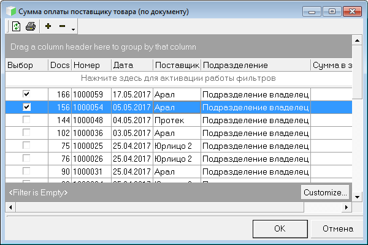Close the Сумма оплаты поставщику window
The height and width of the screenshot is (245, 368).
pyautogui.click(x=352, y=12)
